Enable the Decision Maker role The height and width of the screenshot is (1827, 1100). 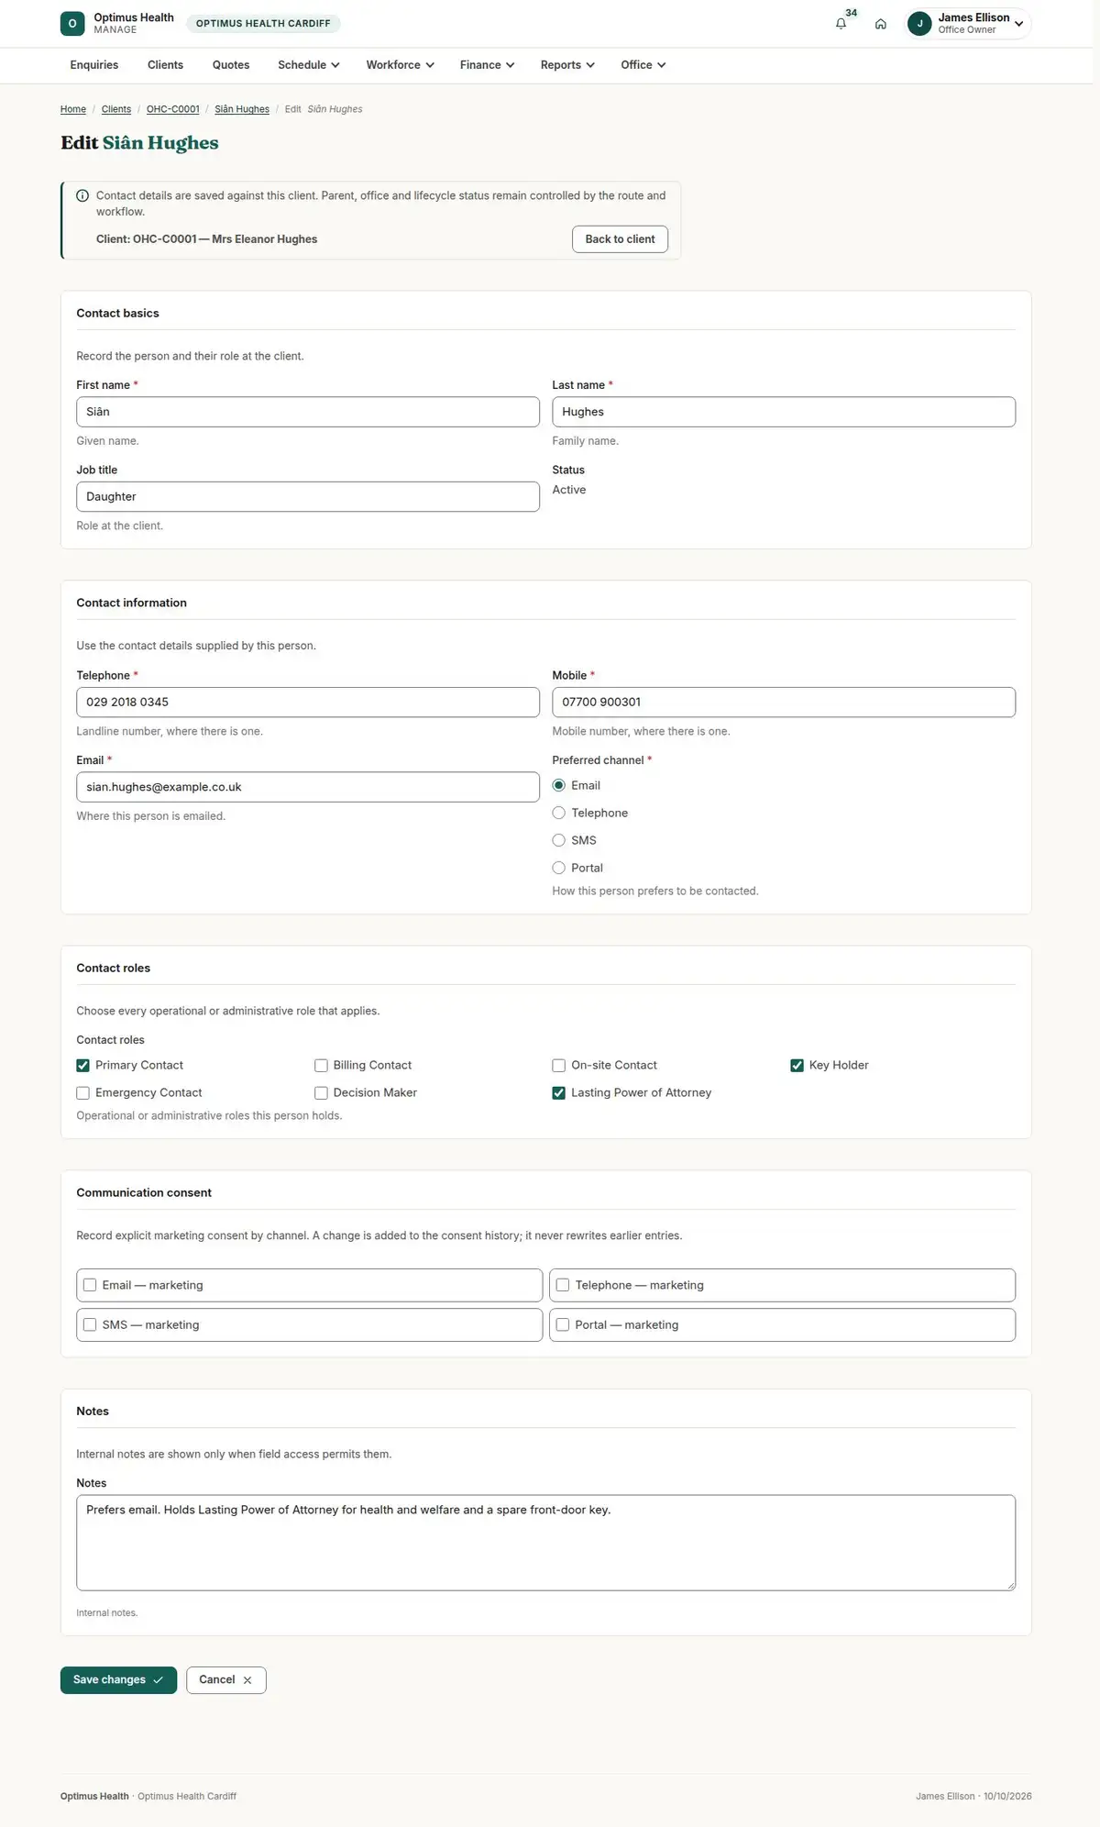click(x=321, y=1093)
